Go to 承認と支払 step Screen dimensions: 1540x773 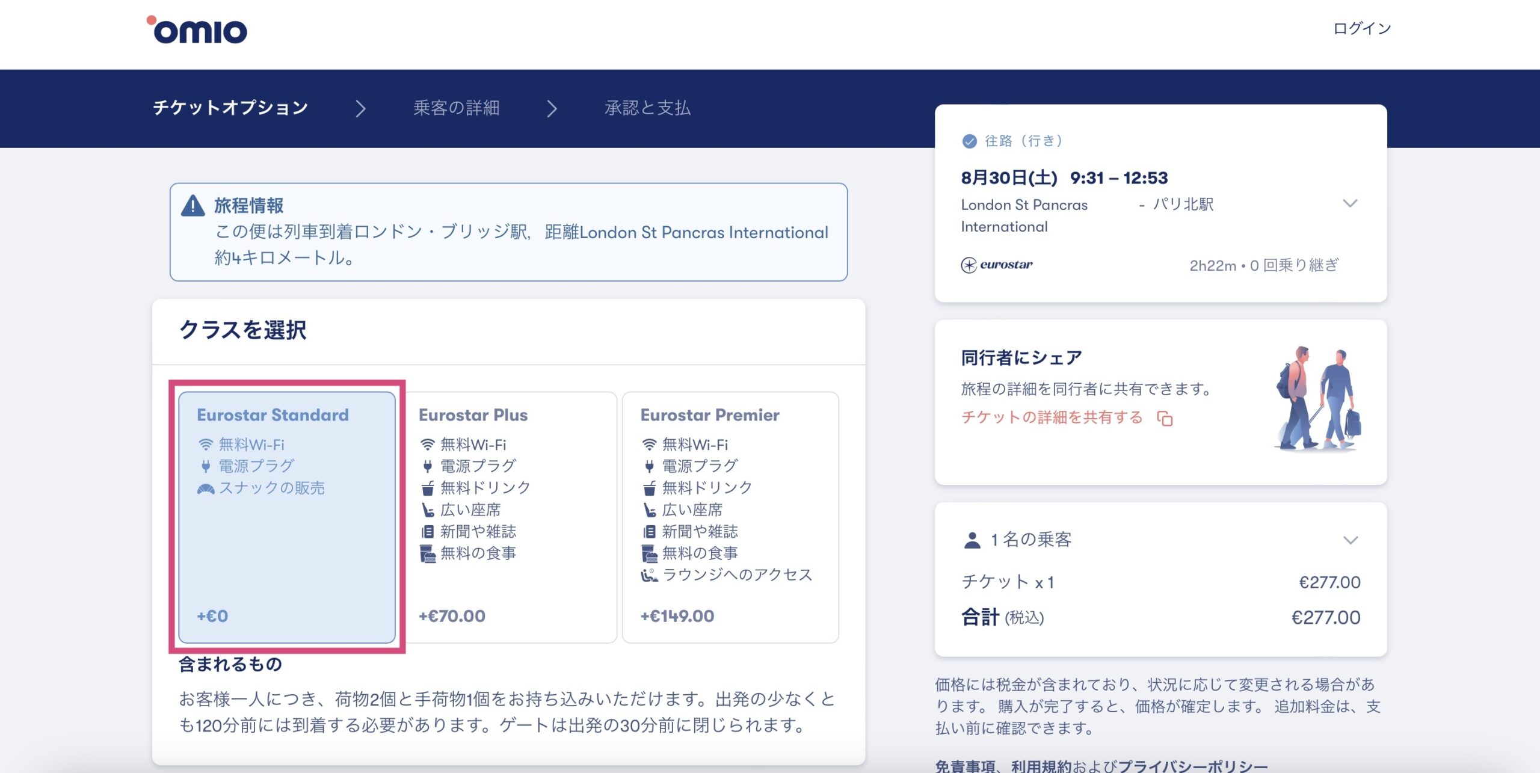pyautogui.click(x=648, y=108)
